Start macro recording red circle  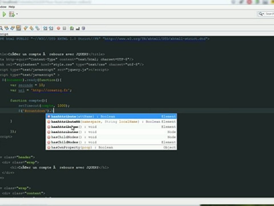(59, 28)
